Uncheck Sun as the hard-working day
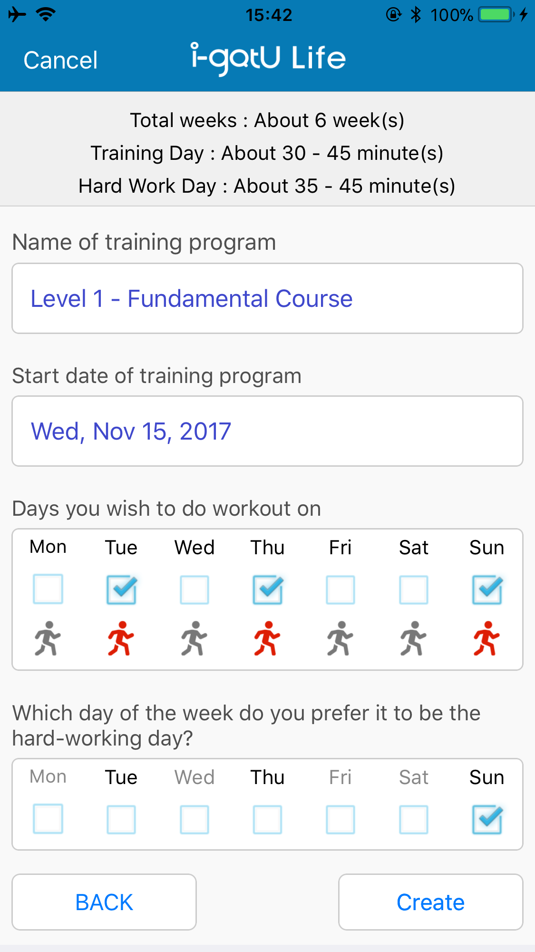Viewport: 535px width, 952px height. [x=487, y=819]
